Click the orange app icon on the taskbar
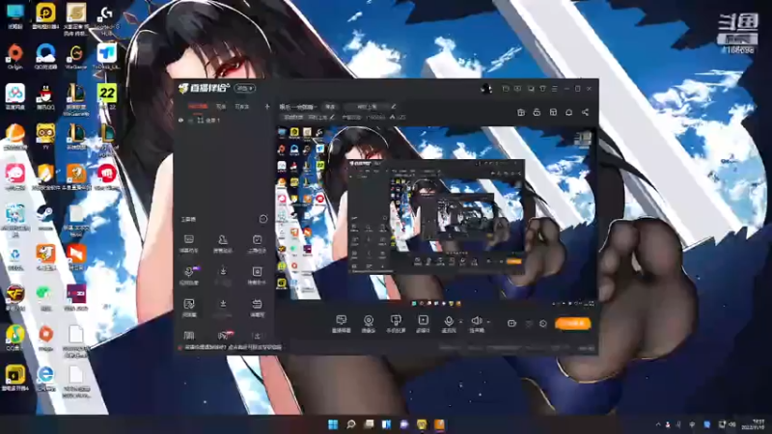This screenshot has width=772, height=434. pyautogui.click(x=439, y=424)
